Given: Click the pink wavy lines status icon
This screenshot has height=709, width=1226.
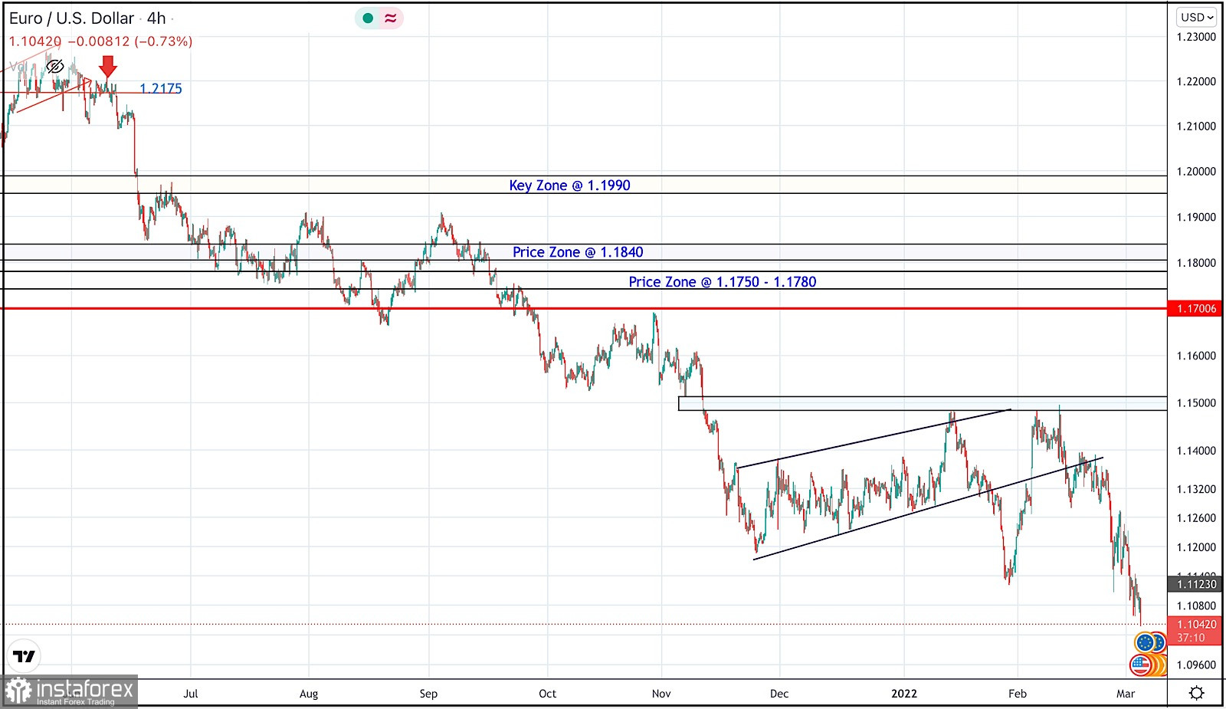Looking at the screenshot, I should pyautogui.click(x=391, y=18).
